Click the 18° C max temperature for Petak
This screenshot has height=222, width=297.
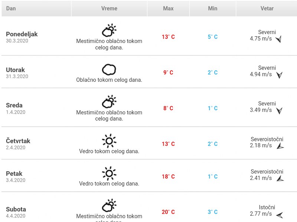click(x=168, y=176)
